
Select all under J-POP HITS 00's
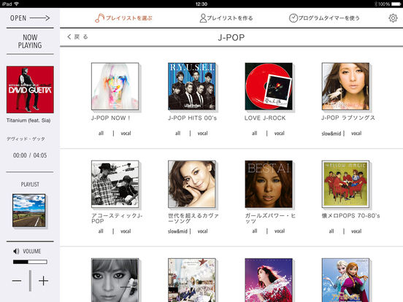click(178, 133)
